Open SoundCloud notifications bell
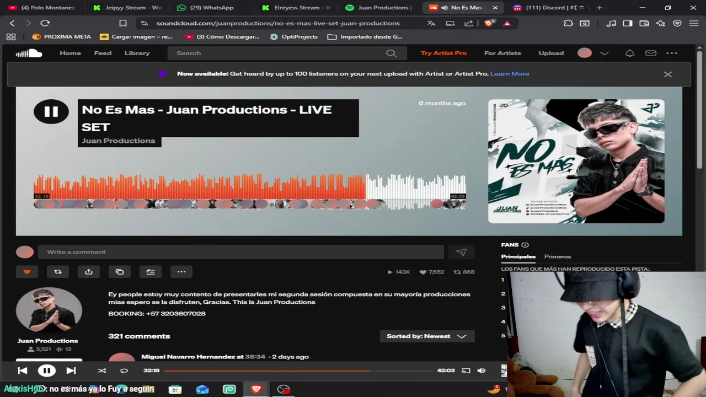Viewport: 706px width, 397px height. [629, 53]
